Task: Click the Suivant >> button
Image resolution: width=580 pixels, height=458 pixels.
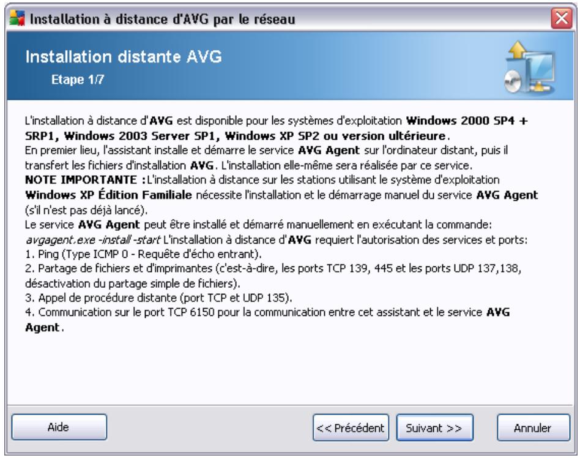Action: [x=434, y=427]
